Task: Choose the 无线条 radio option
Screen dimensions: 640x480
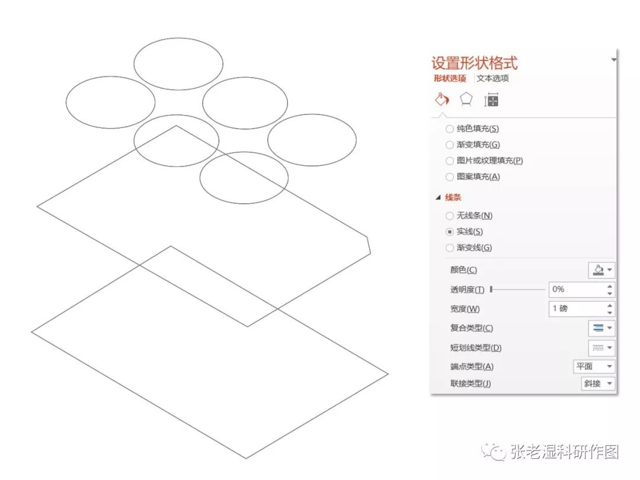Action: pyautogui.click(x=449, y=216)
